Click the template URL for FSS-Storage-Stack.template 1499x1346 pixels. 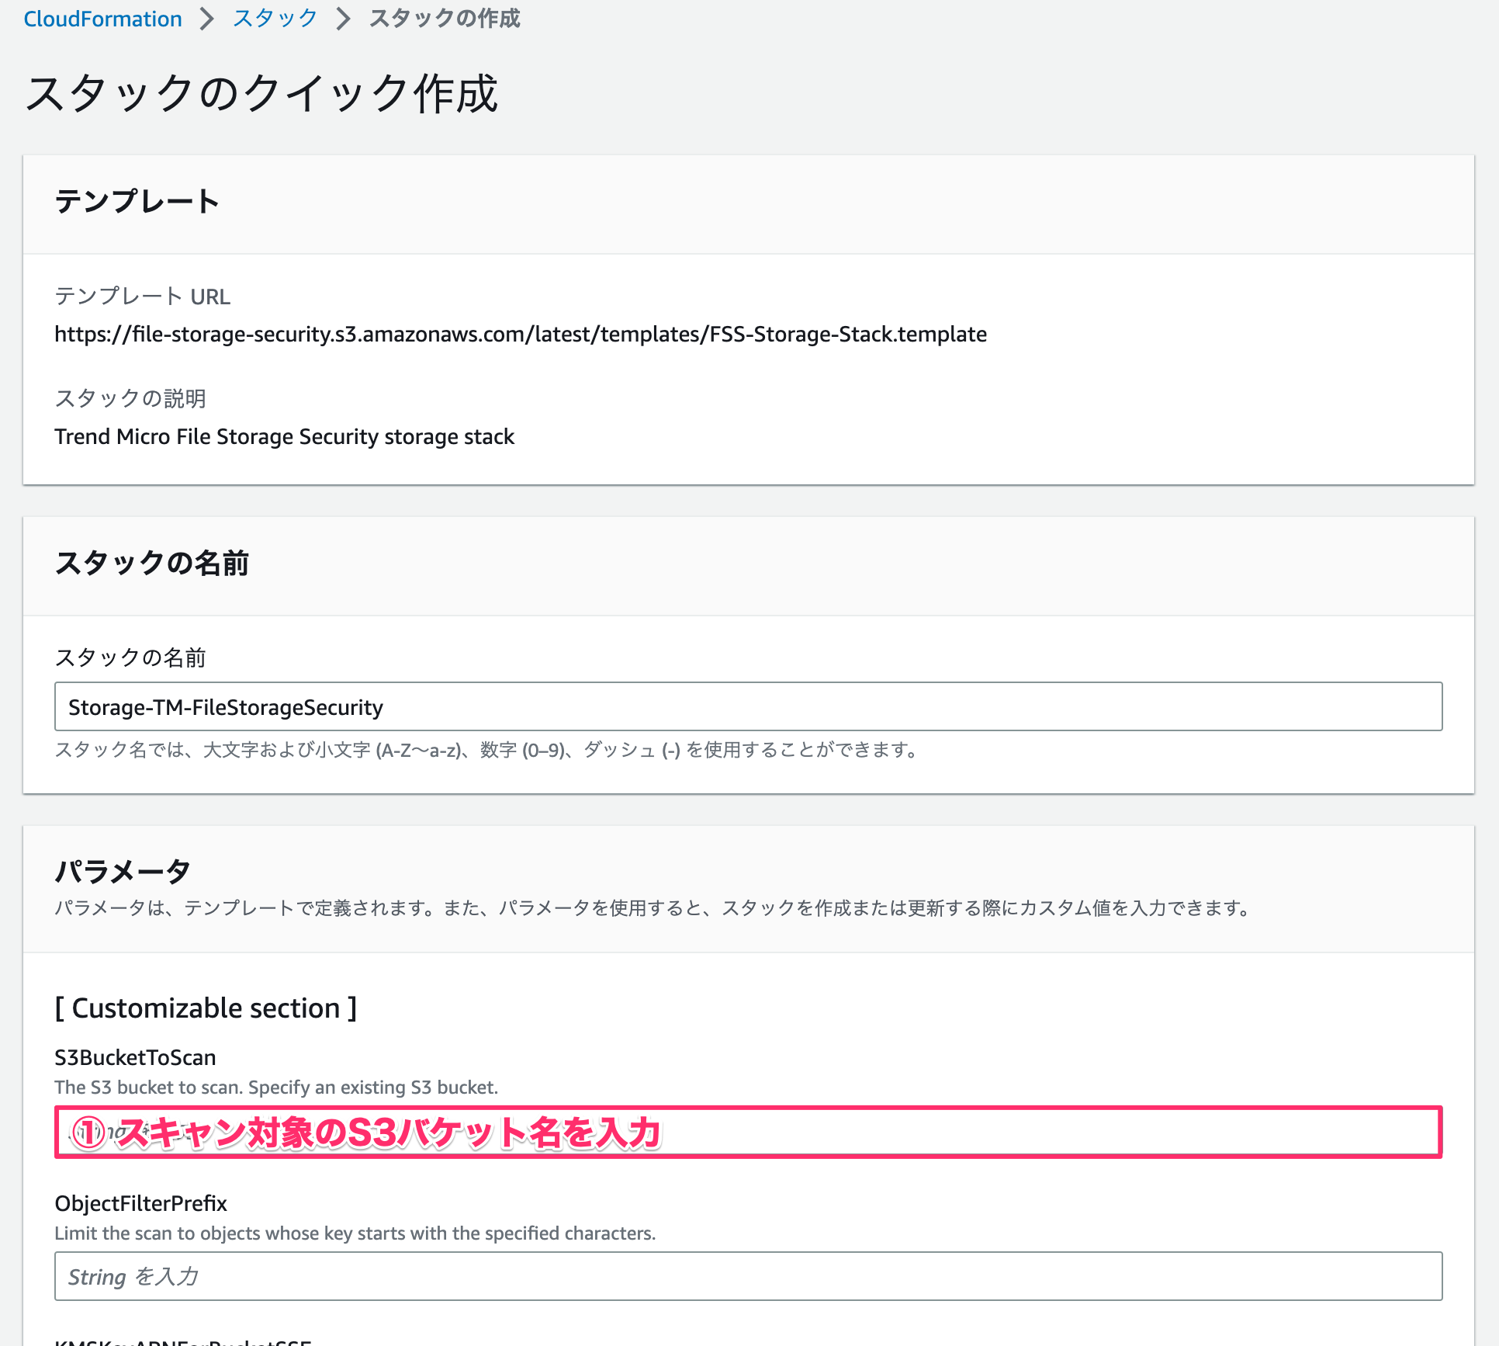click(520, 334)
